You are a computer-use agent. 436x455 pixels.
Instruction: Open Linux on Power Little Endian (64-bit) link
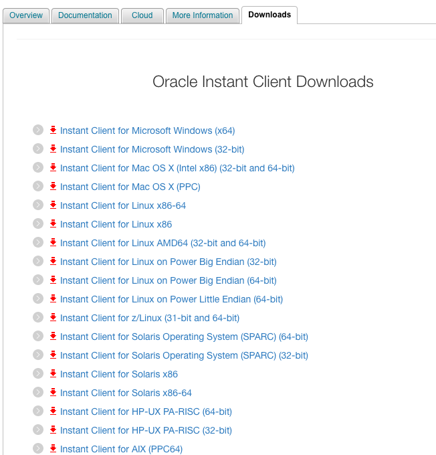click(171, 299)
